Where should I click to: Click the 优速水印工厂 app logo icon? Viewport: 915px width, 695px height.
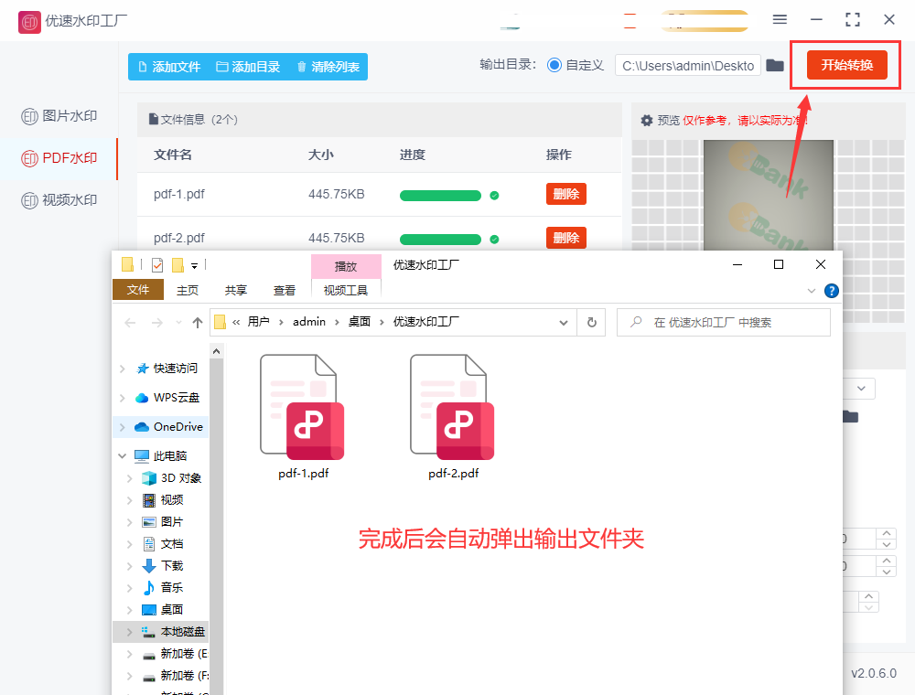[x=30, y=22]
